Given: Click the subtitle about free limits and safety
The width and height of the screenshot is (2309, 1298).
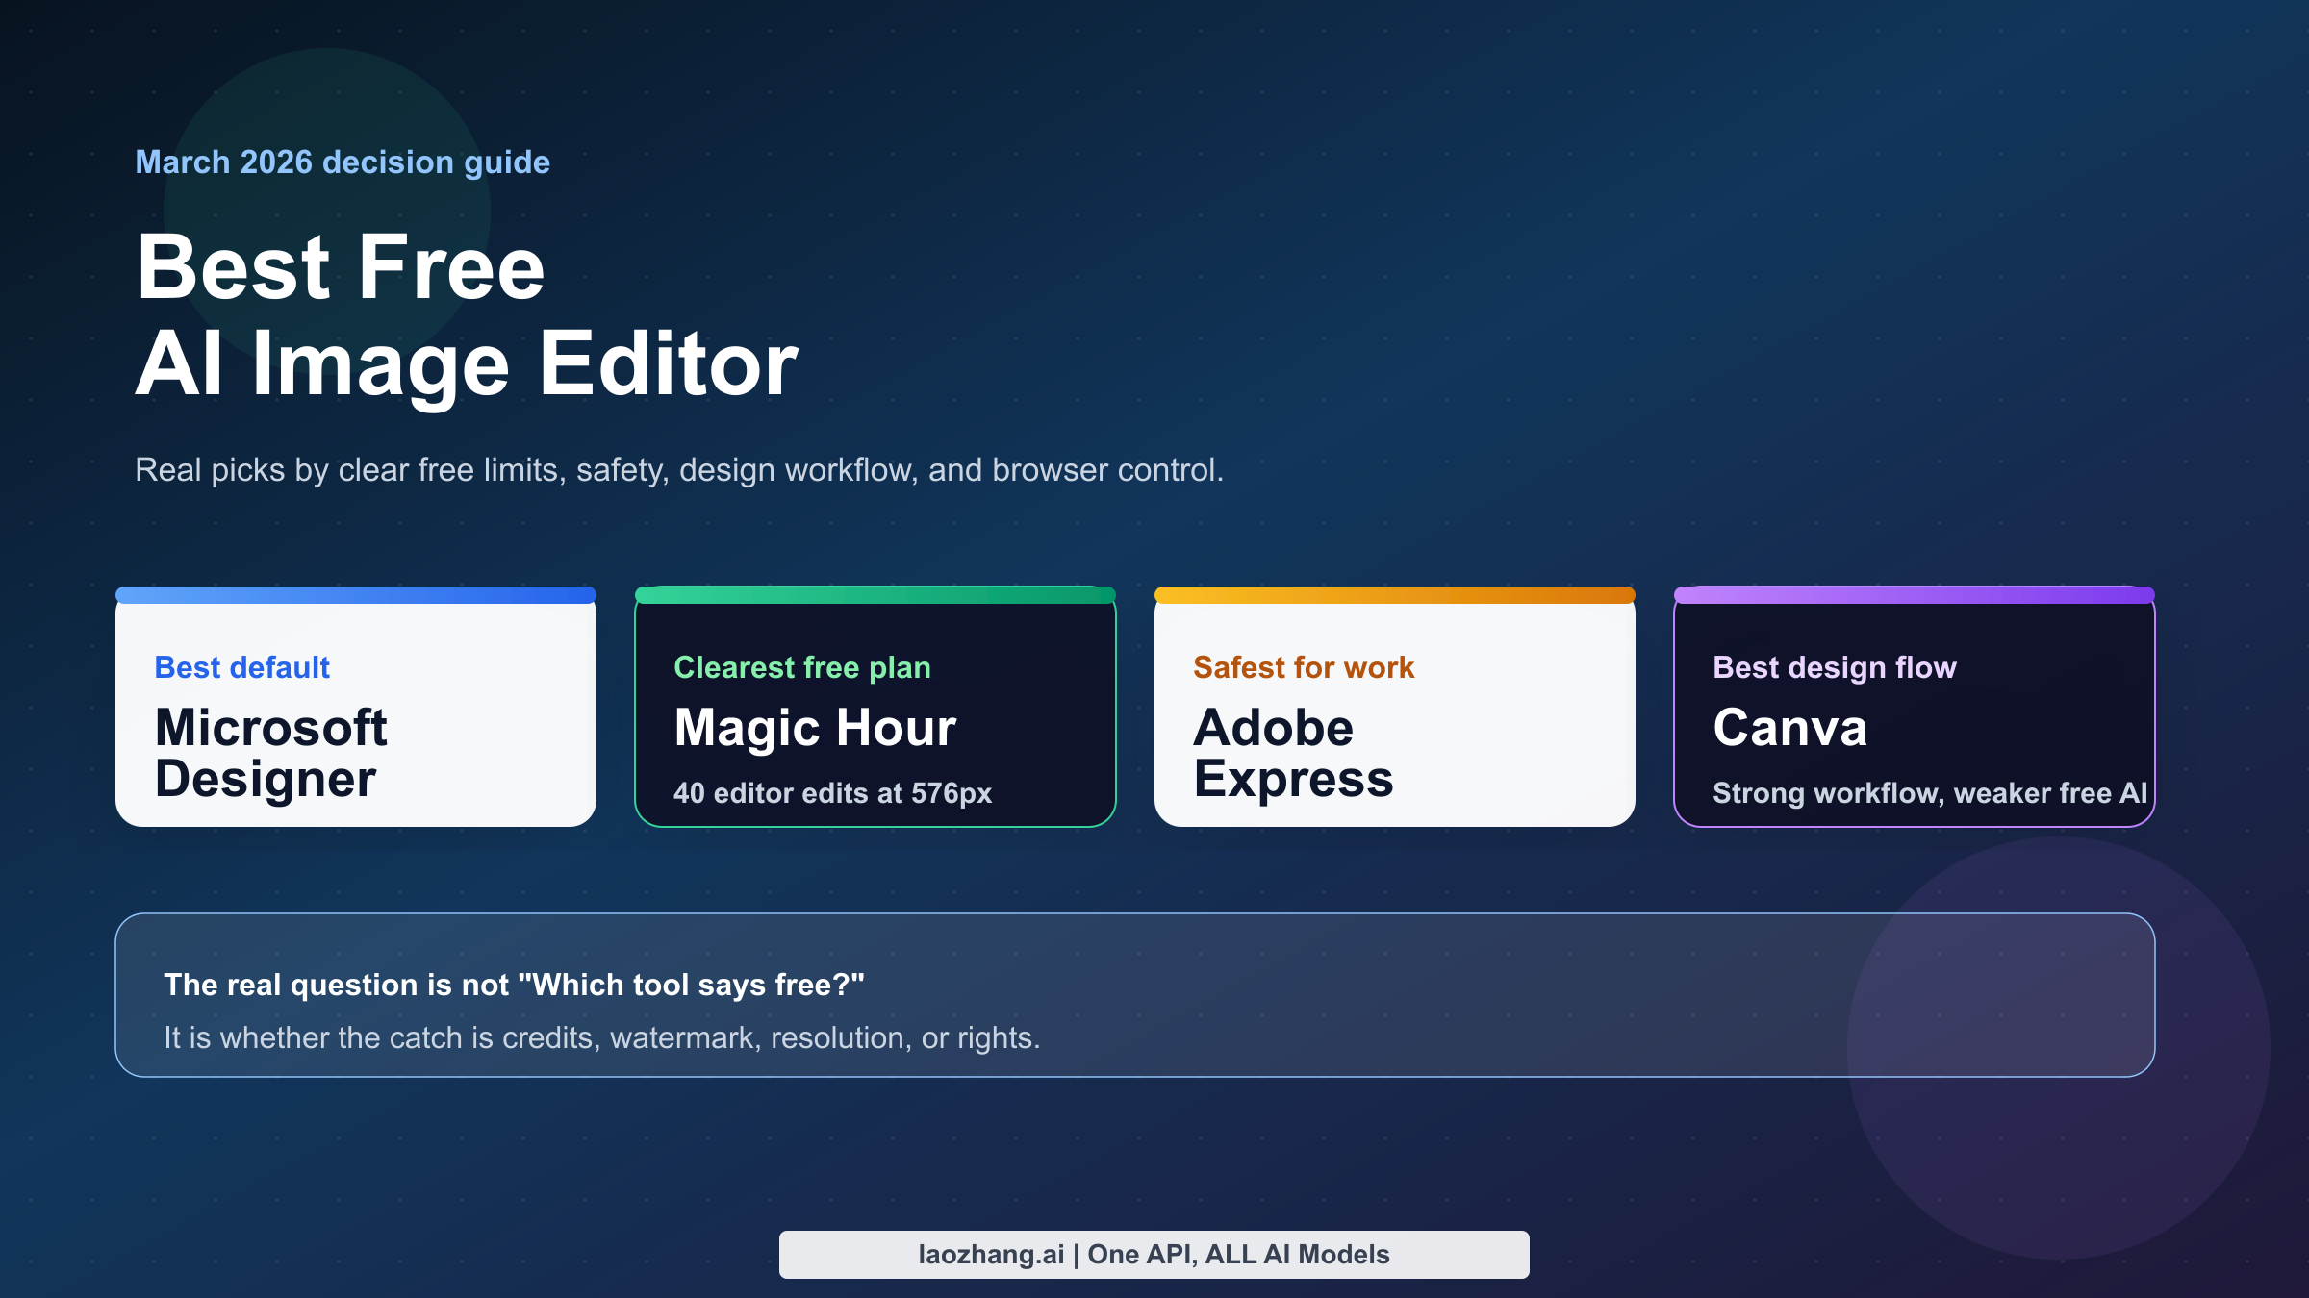Looking at the screenshot, I should pyautogui.click(x=680, y=470).
